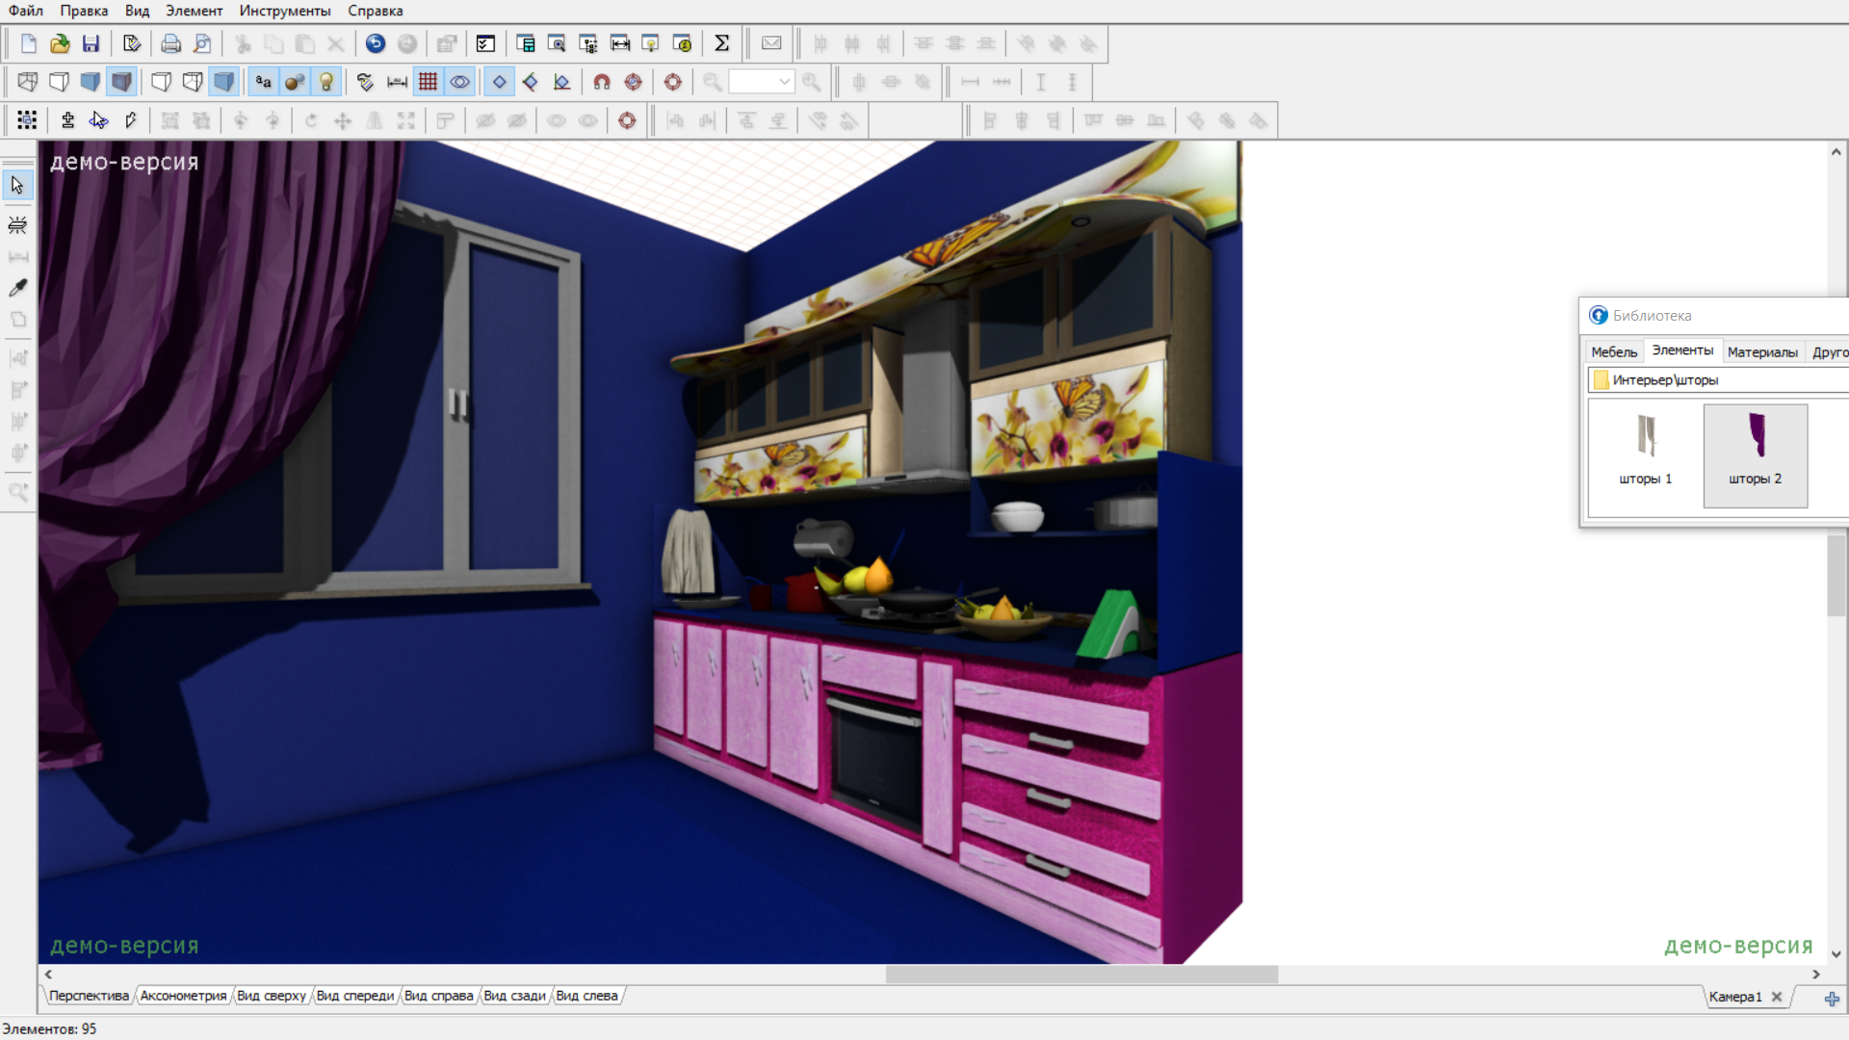Open an existing project with the folder icon
Screen dimensions: 1849x1040
coord(60,43)
